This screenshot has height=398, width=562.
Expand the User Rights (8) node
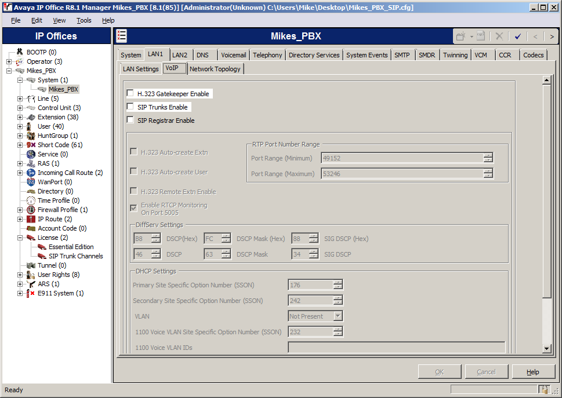(20, 275)
